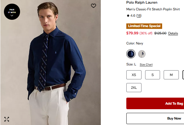Open the 18 reviews link
This screenshot has width=184, height=125.
(139, 16)
